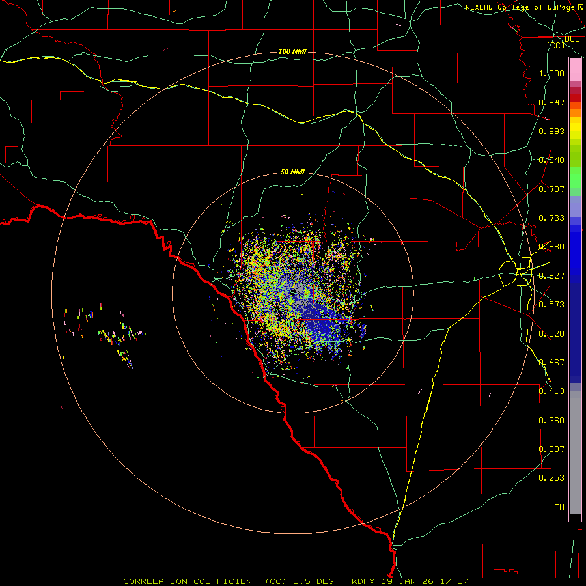The width and height of the screenshot is (586, 586).
Task: Select the 0.307 legend value
Action: tap(551, 449)
